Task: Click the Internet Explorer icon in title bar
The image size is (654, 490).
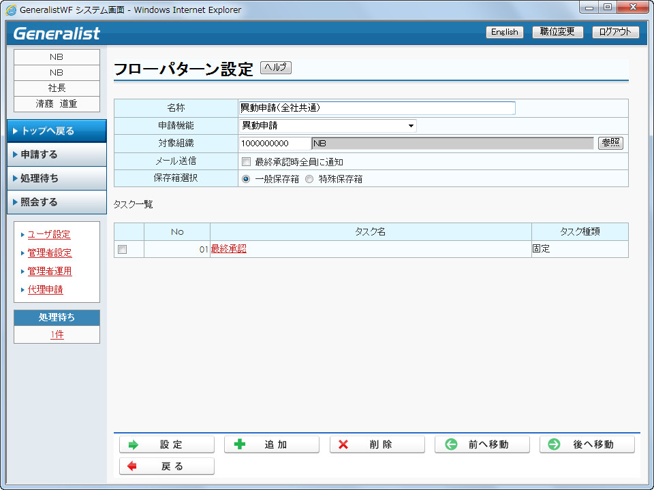Action: coord(11,10)
